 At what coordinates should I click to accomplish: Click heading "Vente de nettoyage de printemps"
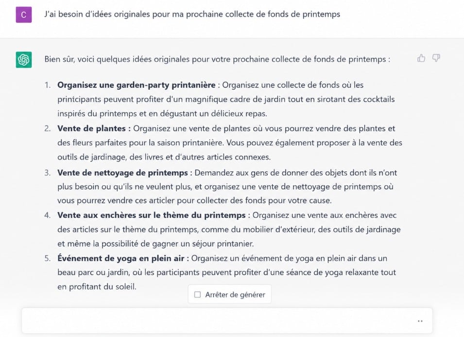tap(123, 173)
